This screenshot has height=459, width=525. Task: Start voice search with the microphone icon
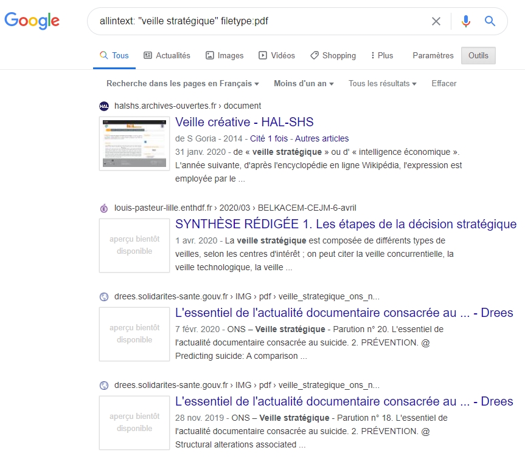[466, 21]
